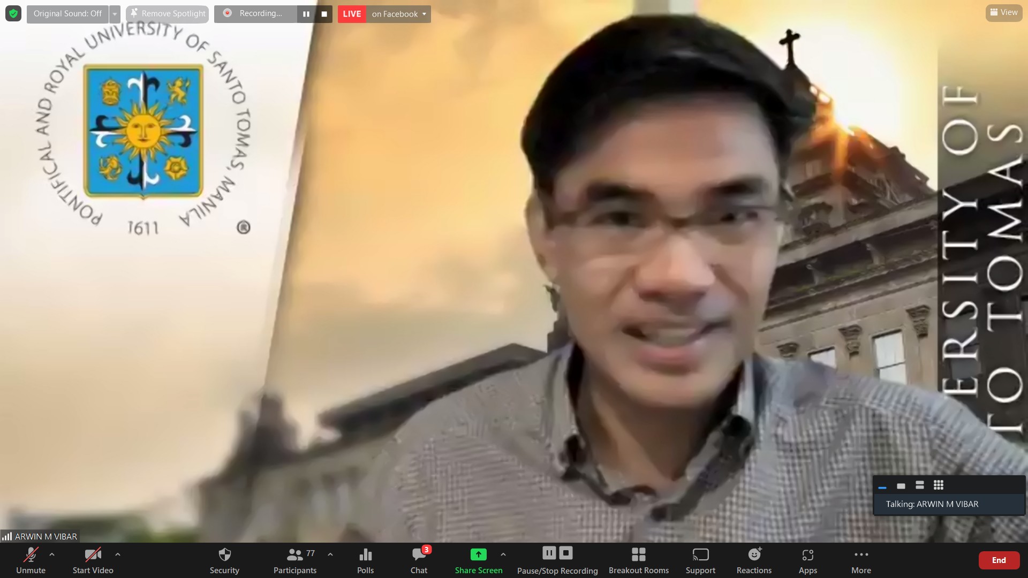The height and width of the screenshot is (578, 1028).
Task: Unmute the microphone
Action: click(31, 560)
